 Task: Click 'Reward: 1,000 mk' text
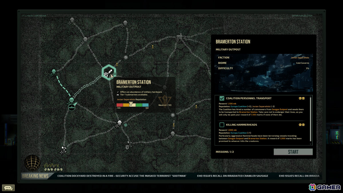(228, 130)
